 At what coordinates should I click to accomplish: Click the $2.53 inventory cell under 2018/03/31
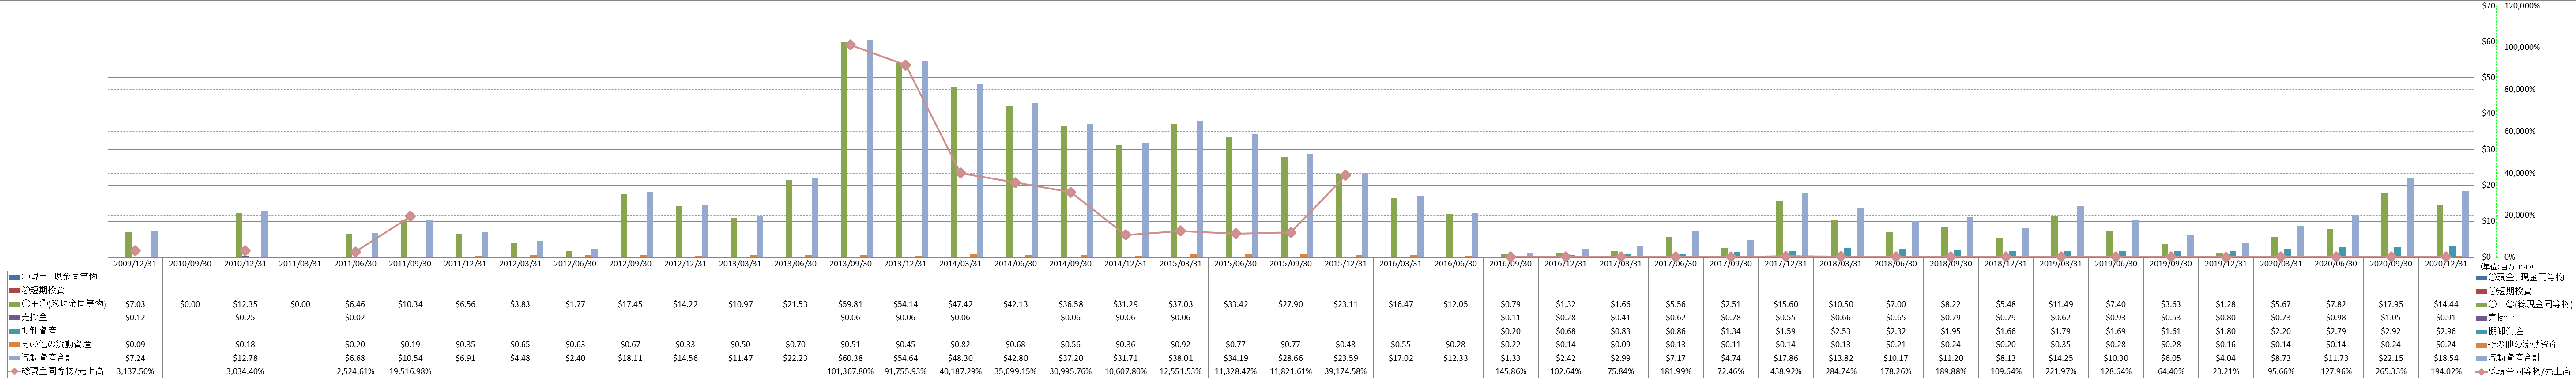click(1840, 331)
